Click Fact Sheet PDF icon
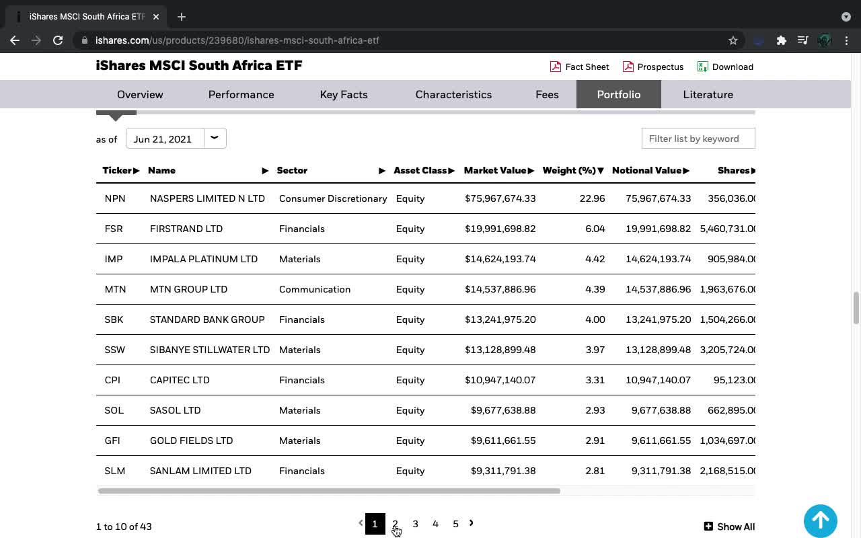 556,67
